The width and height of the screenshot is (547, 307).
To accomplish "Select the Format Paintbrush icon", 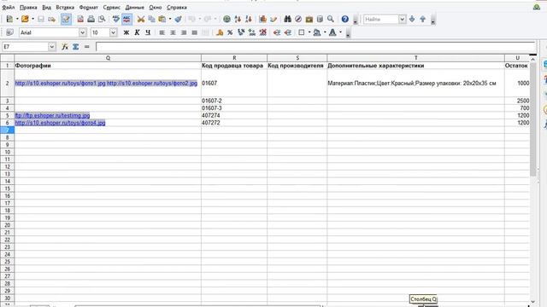I will (x=179, y=19).
